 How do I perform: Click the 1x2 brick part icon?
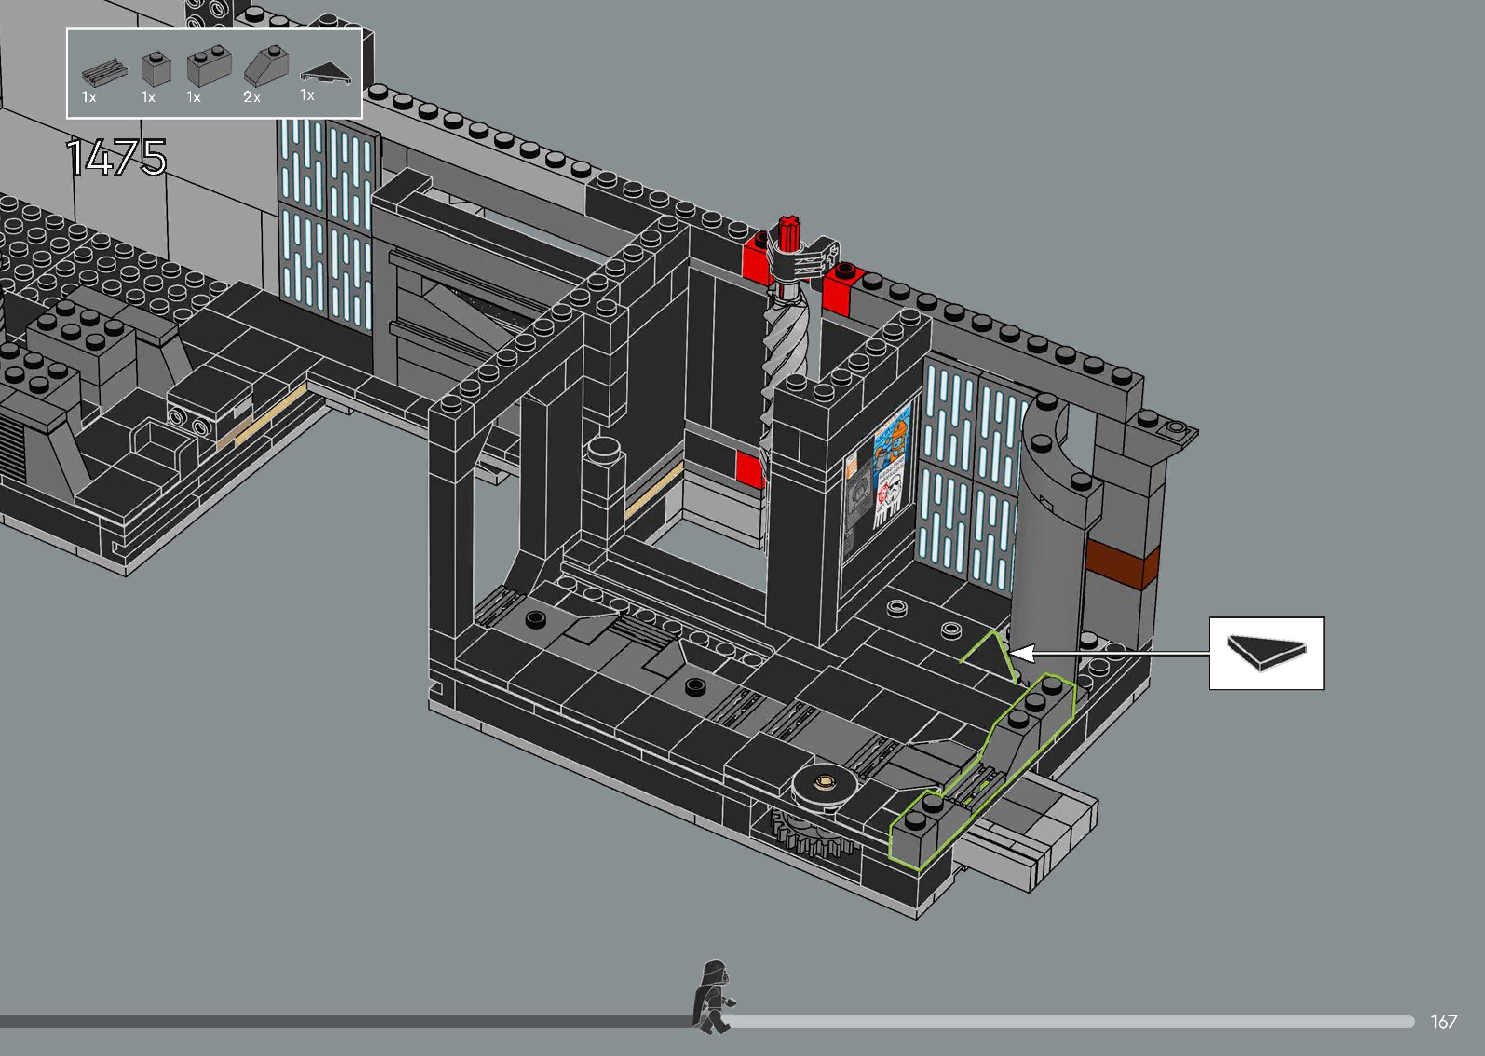(x=209, y=67)
